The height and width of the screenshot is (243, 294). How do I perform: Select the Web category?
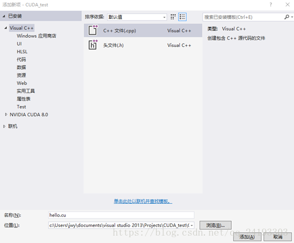coord(22,83)
